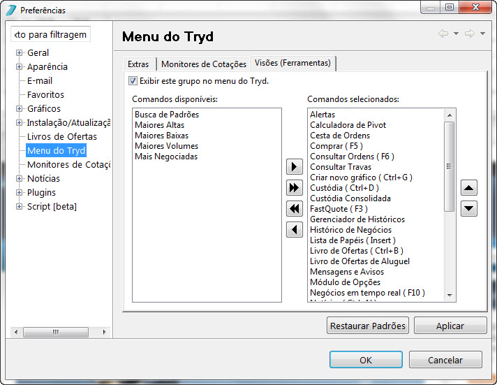Viewport: 497px width, 385px height.
Task: Expand the Instalação/Atualização tree node
Action: pos(19,122)
